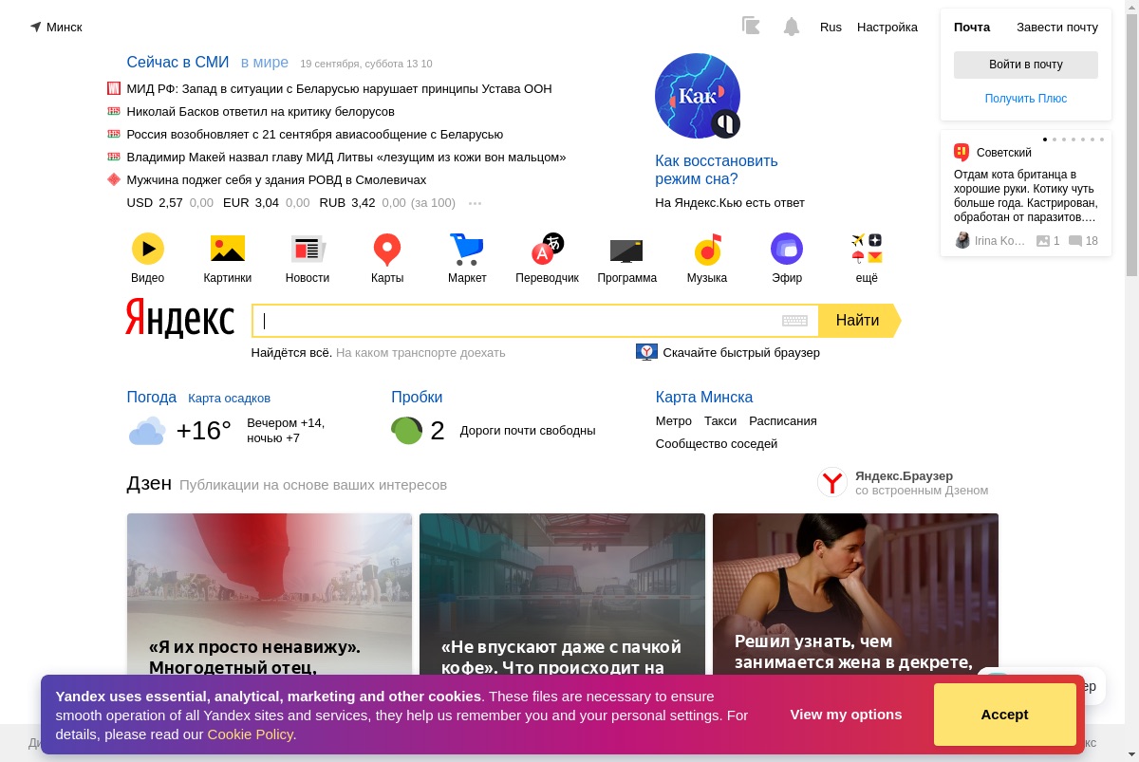Expand more currency rates with the ellipsis
This screenshot has height=762, width=1139.
476,203
